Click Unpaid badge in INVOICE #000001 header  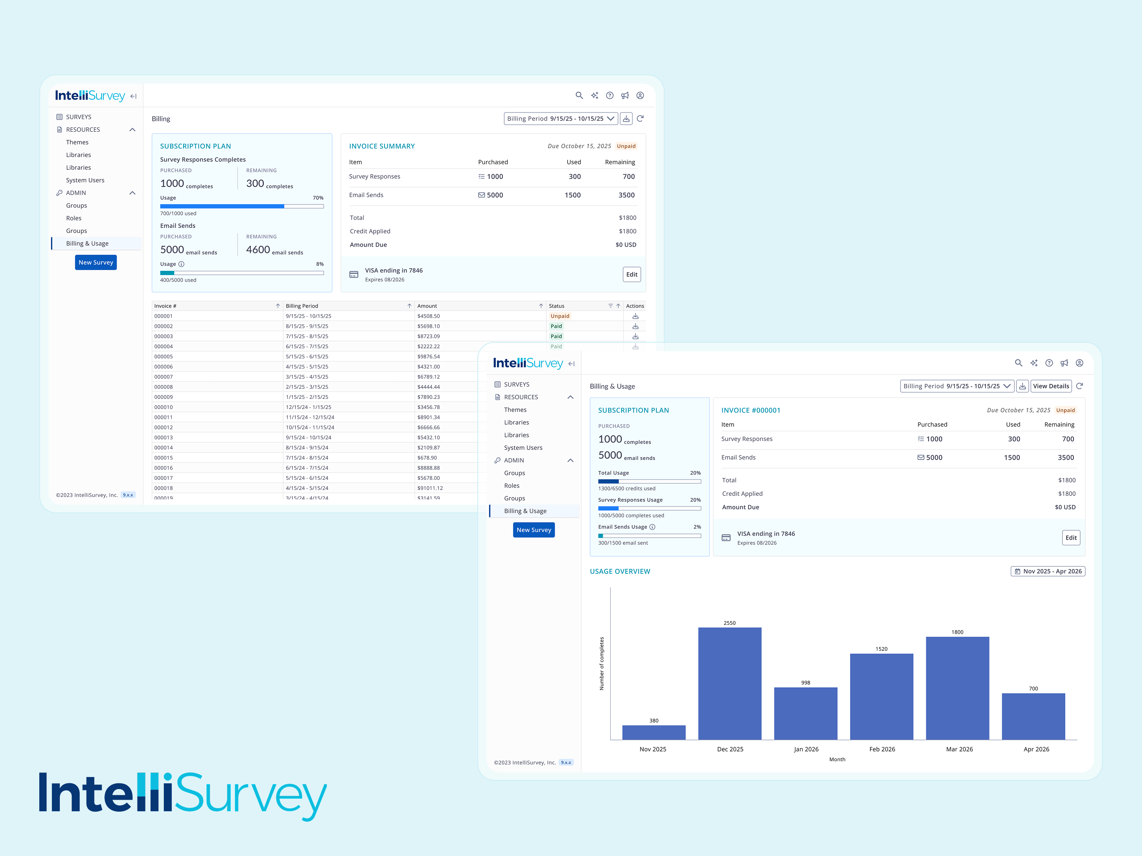click(x=1066, y=410)
